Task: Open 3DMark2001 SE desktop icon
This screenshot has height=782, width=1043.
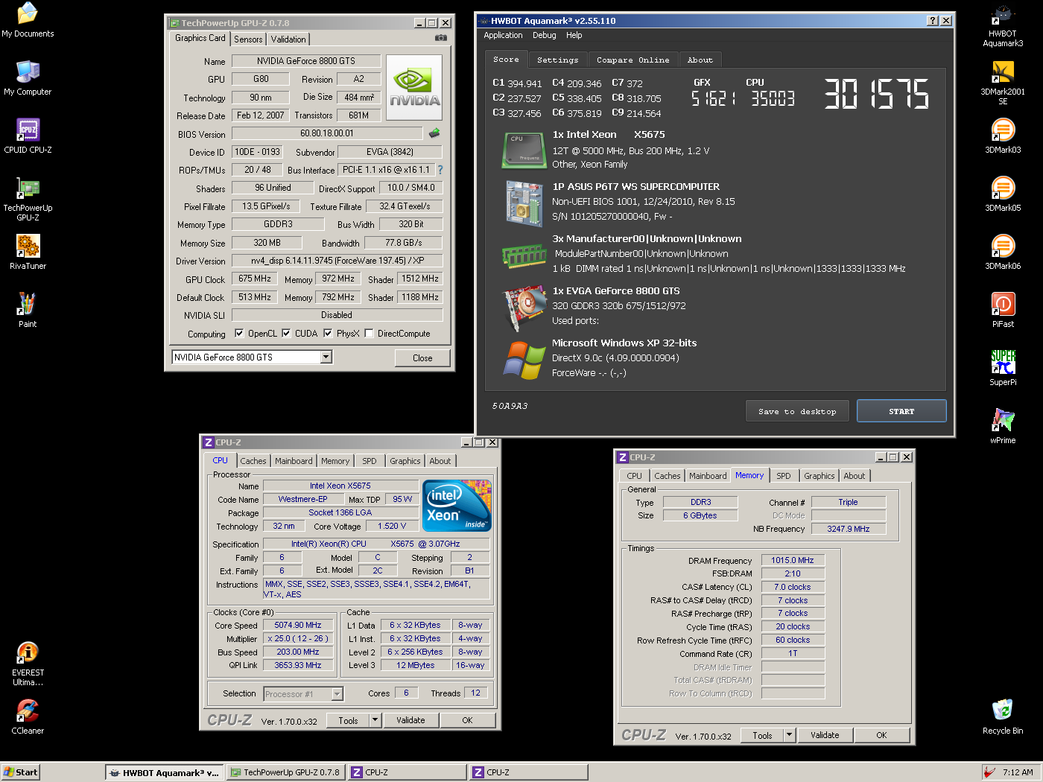Action: coord(1003,83)
